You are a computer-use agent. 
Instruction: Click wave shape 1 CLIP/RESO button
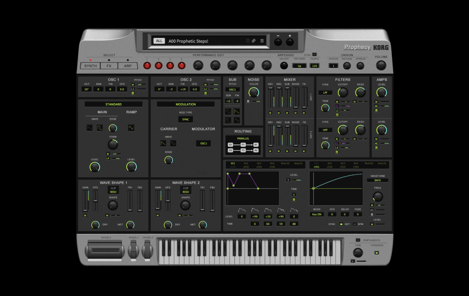coord(113,190)
